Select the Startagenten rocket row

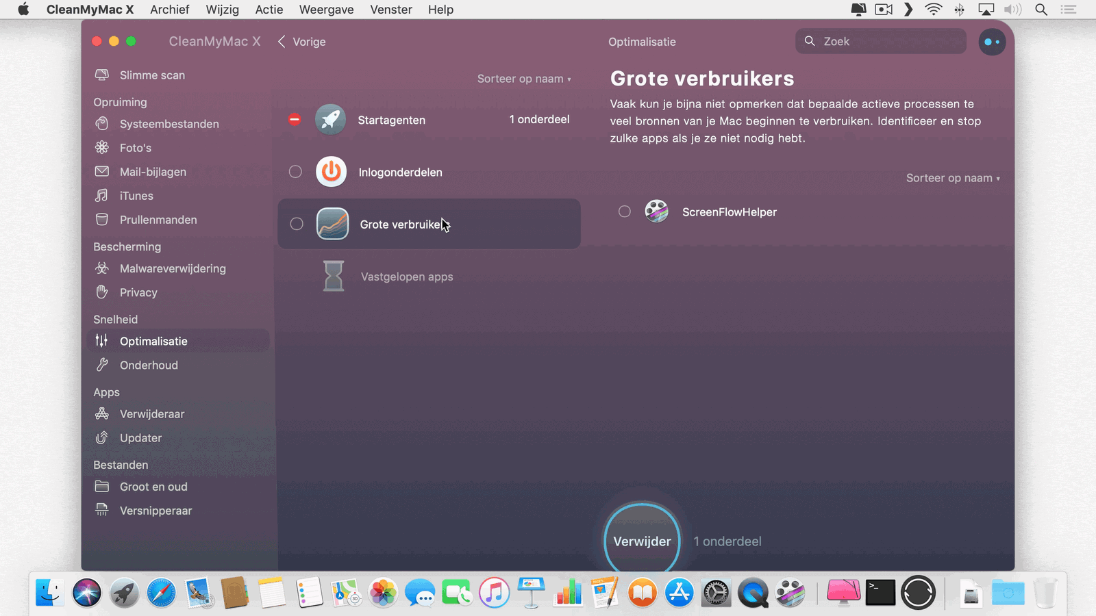429,120
